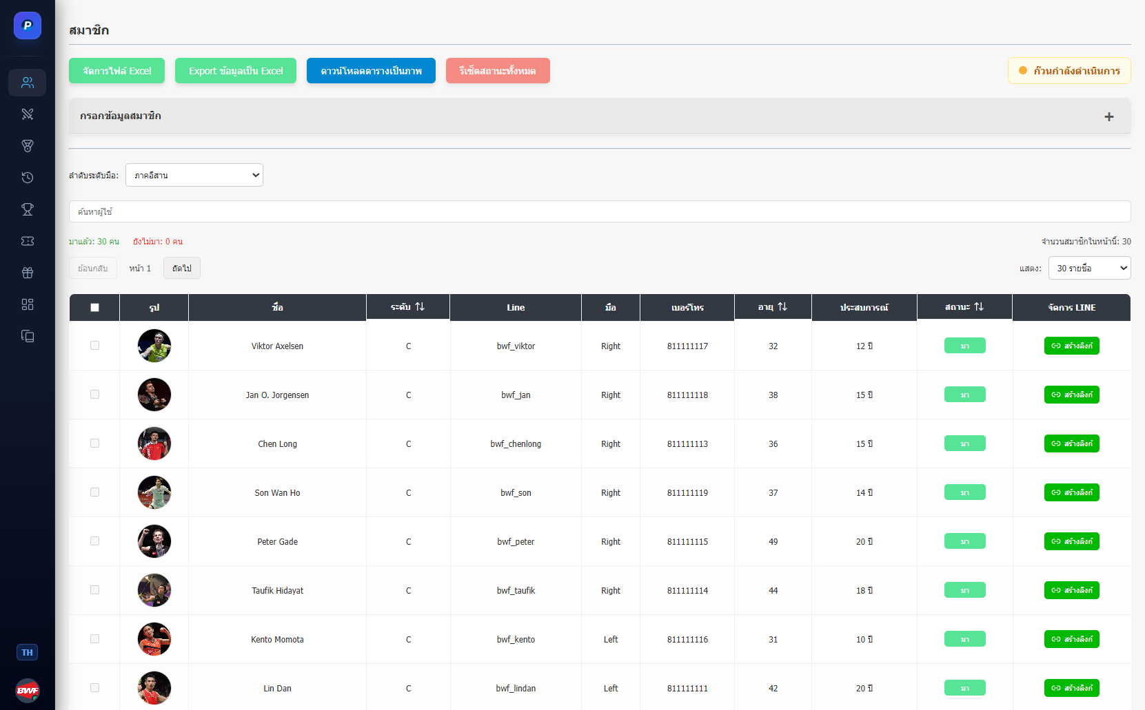Click the medal icon in sidebar

28,146
